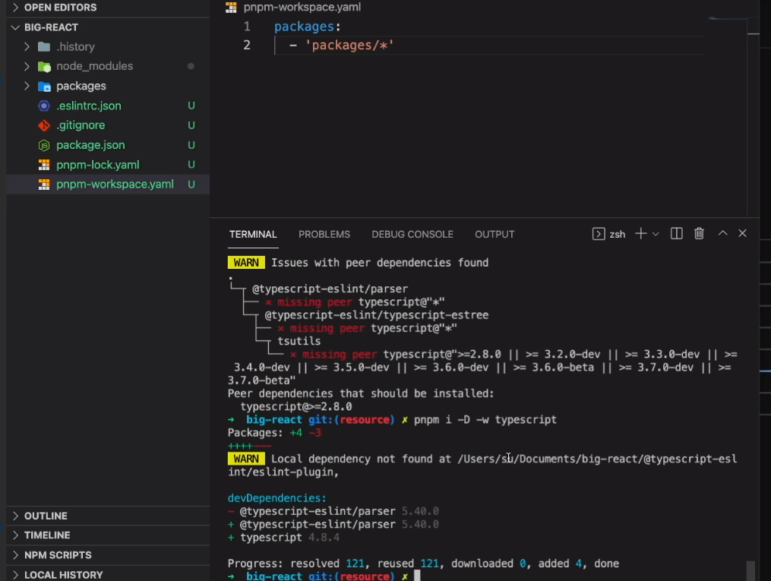Click the packages folder icon
The width and height of the screenshot is (771, 581).
click(44, 87)
